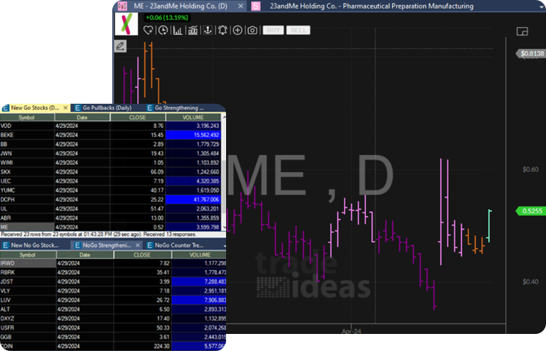Toggle the anchor icon in chart toolbar
This screenshot has width=546, height=351.
208,31
